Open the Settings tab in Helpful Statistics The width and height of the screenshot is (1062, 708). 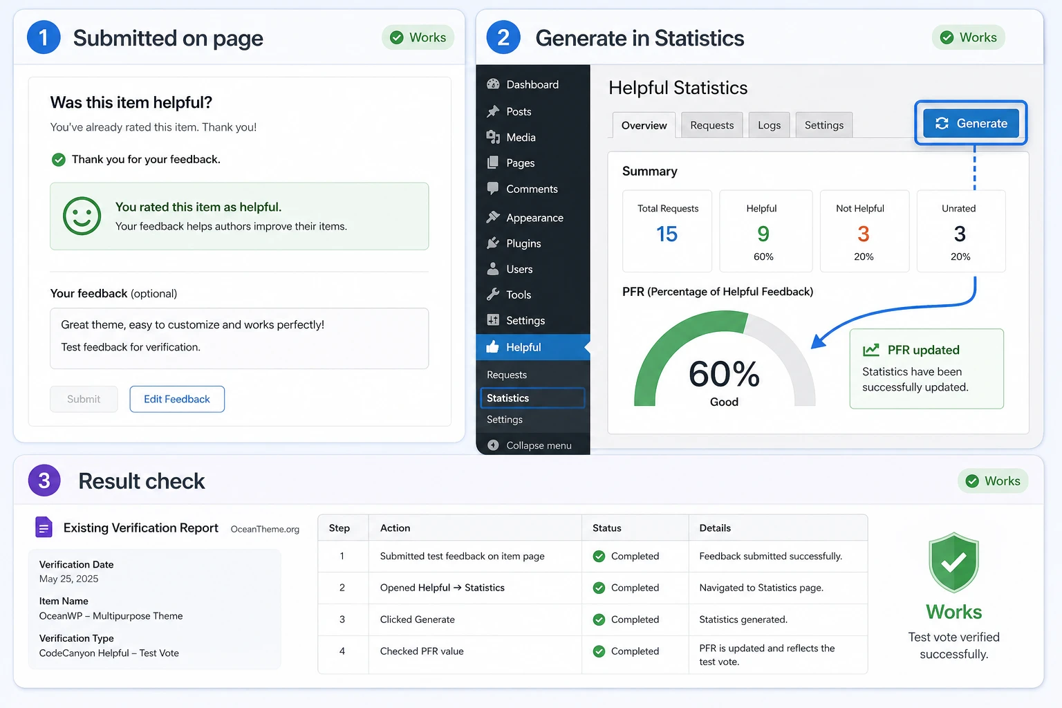click(x=824, y=125)
